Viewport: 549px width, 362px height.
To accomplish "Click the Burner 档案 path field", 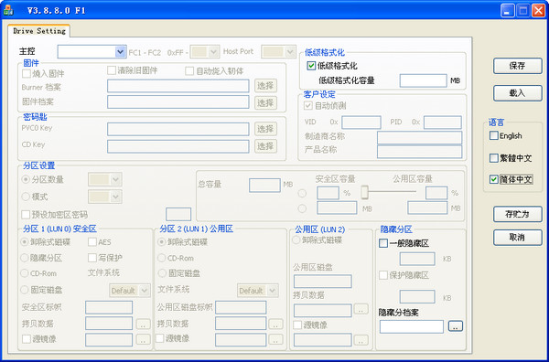I will click(178, 86).
